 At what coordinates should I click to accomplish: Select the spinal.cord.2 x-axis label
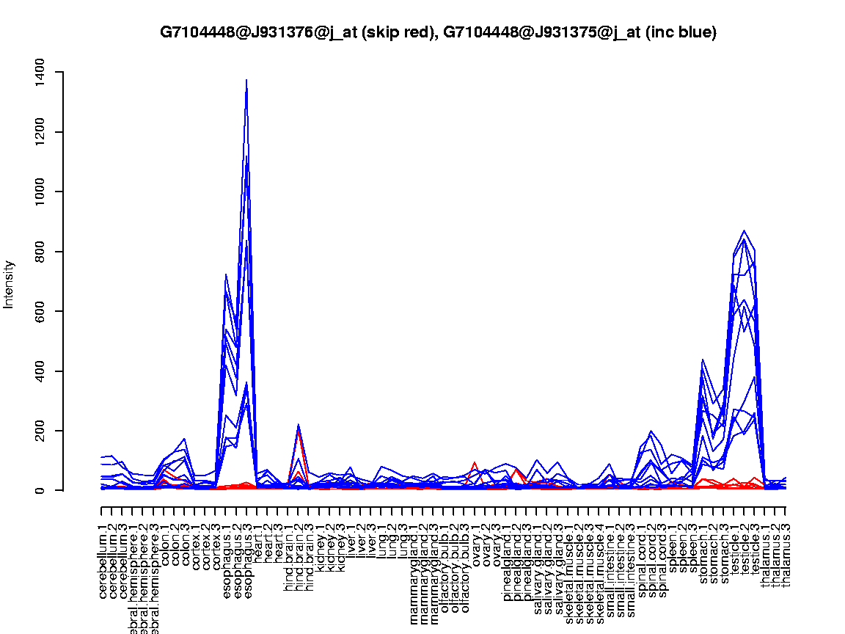[651, 557]
